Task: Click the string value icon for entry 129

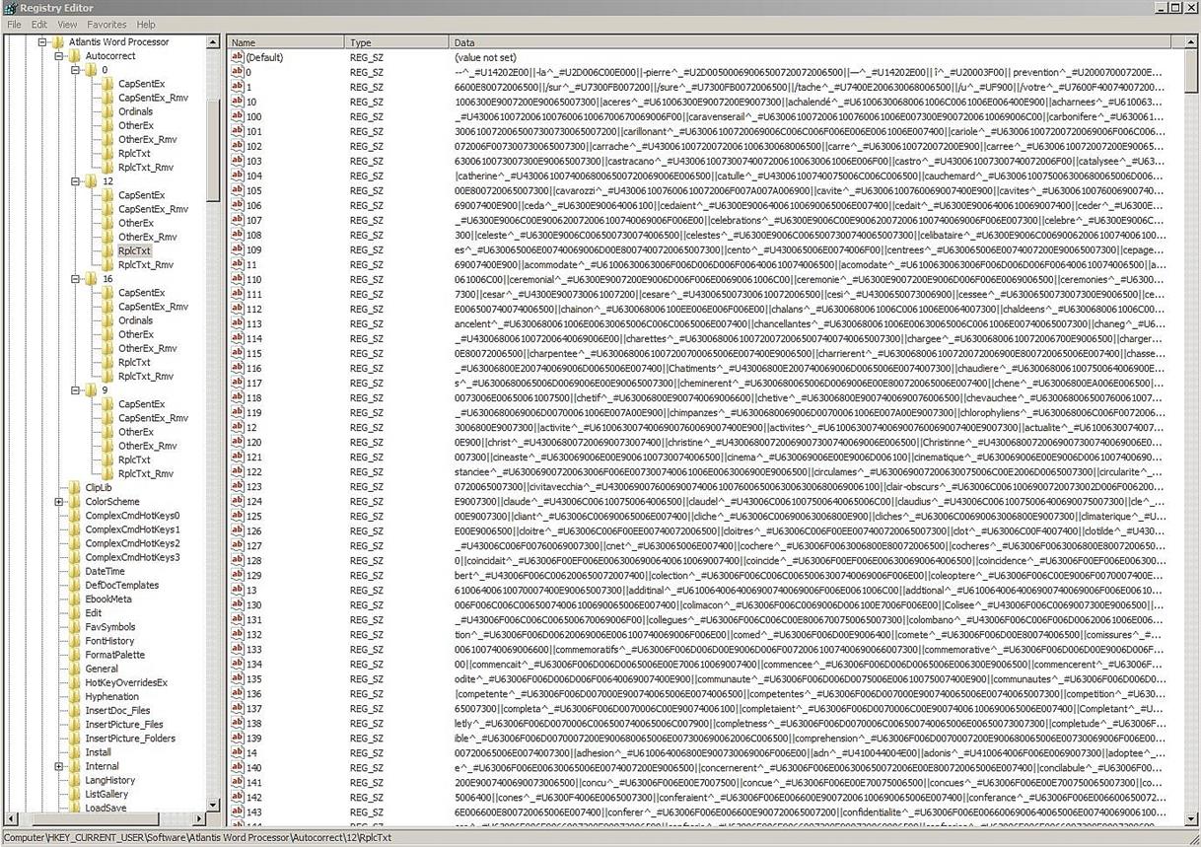Action: 237,575
